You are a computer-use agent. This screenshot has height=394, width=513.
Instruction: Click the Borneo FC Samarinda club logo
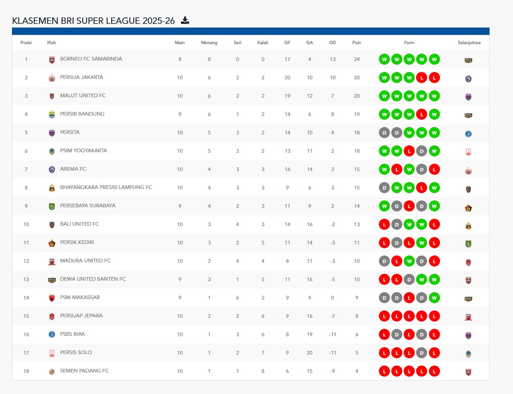point(51,60)
